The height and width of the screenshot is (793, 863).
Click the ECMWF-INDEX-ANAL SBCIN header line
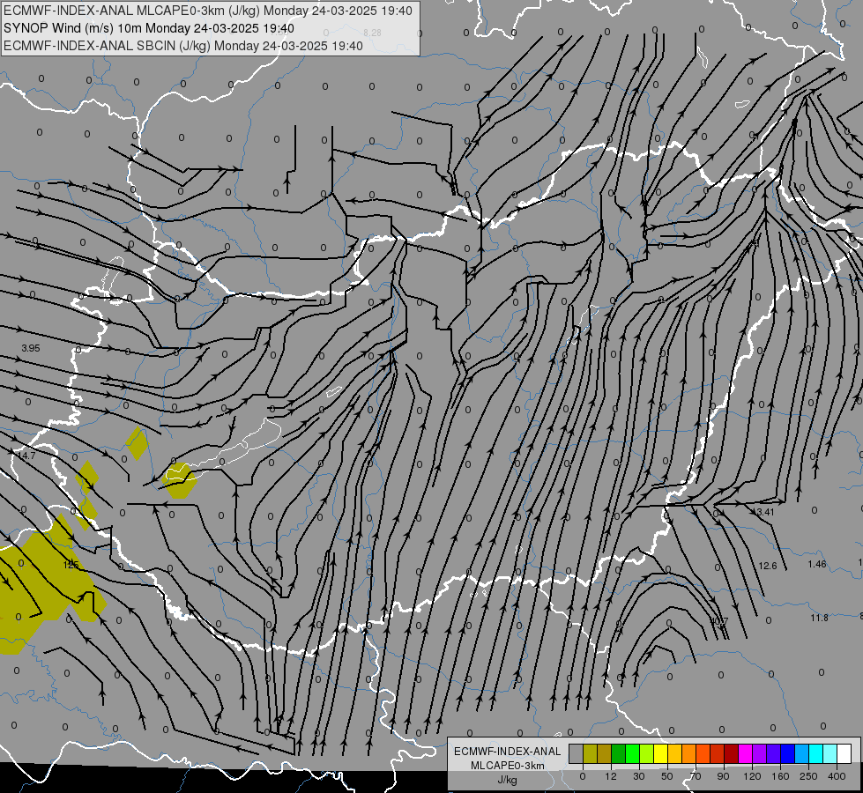(183, 46)
